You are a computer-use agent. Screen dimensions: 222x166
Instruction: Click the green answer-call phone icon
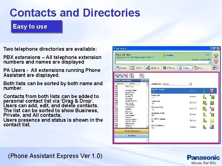pyautogui.click(x=216, y=55)
